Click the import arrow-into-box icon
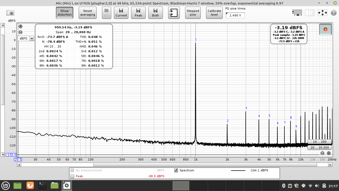 (x=174, y=12)
